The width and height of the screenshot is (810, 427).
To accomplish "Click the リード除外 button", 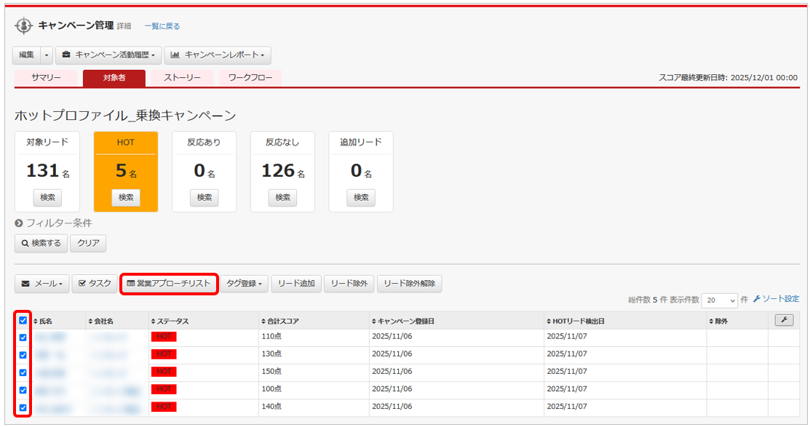I will 349,284.
